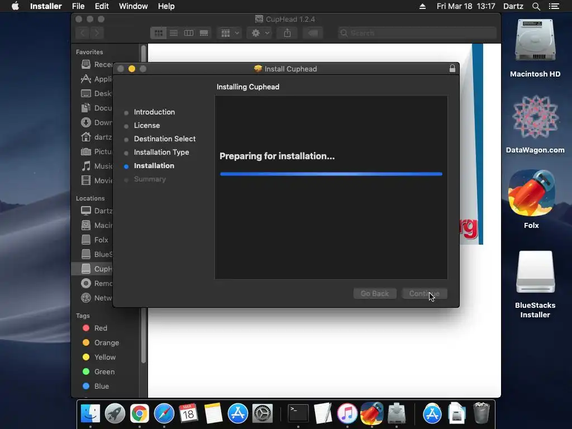Select the Red tag in the Finder sidebar

95,328
